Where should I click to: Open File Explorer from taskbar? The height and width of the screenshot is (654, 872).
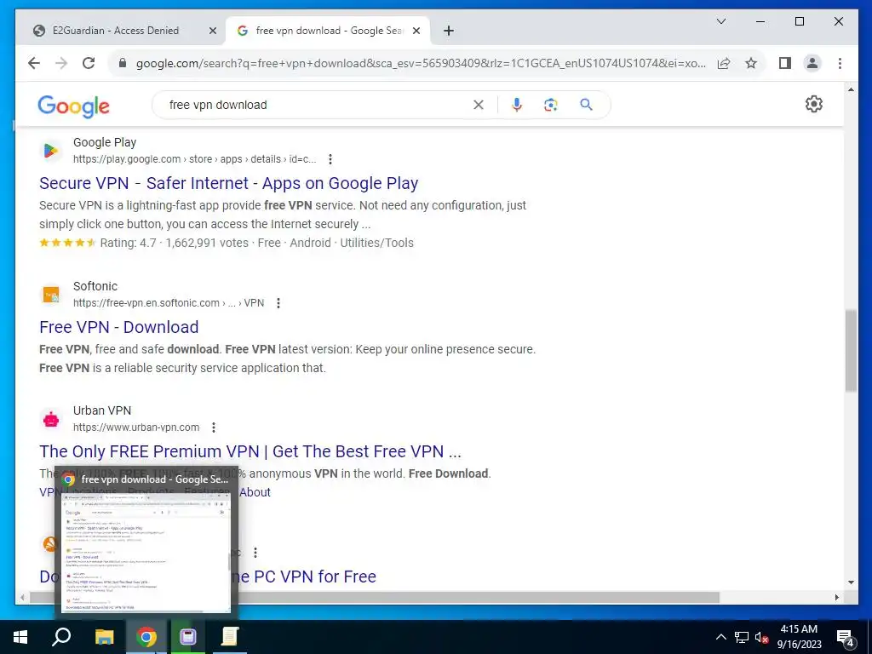pyautogui.click(x=104, y=637)
